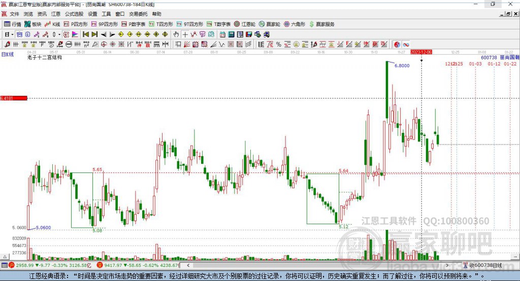Select the red circle target tool
The height and width of the screenshot is (281, 520).
[x=104, y=45]
